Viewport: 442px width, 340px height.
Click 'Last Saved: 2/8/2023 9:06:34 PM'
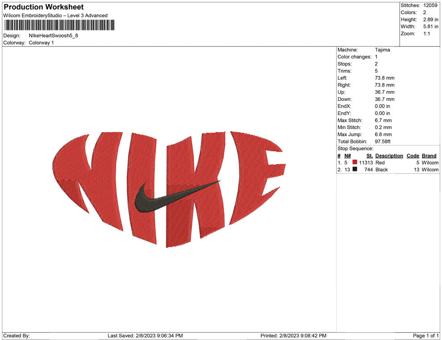tap(145, 336)
